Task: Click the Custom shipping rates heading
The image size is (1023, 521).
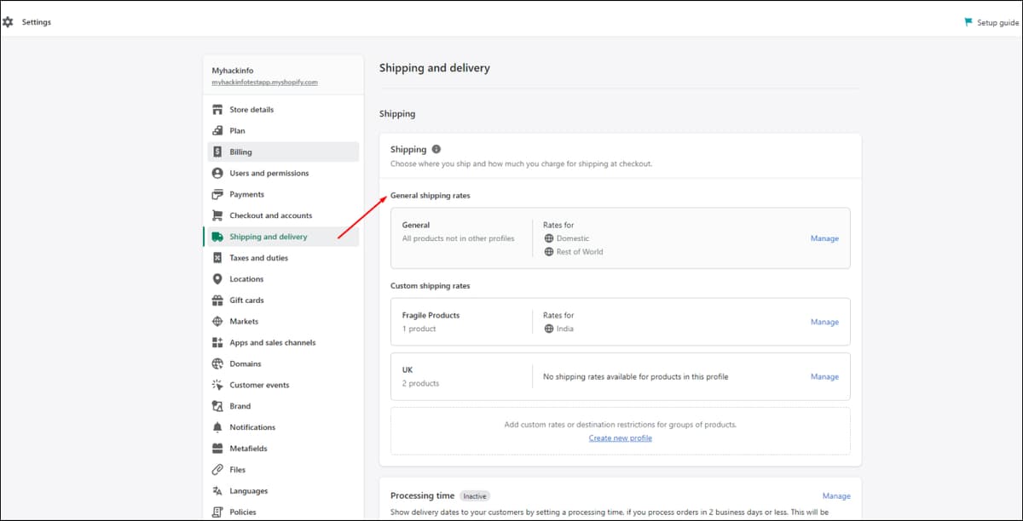Action: tap(431, 286)
